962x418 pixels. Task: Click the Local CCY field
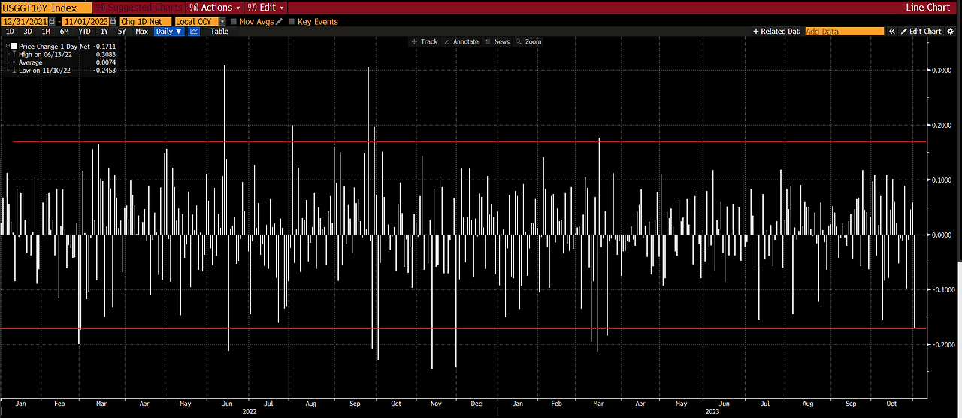pos(195,22)
